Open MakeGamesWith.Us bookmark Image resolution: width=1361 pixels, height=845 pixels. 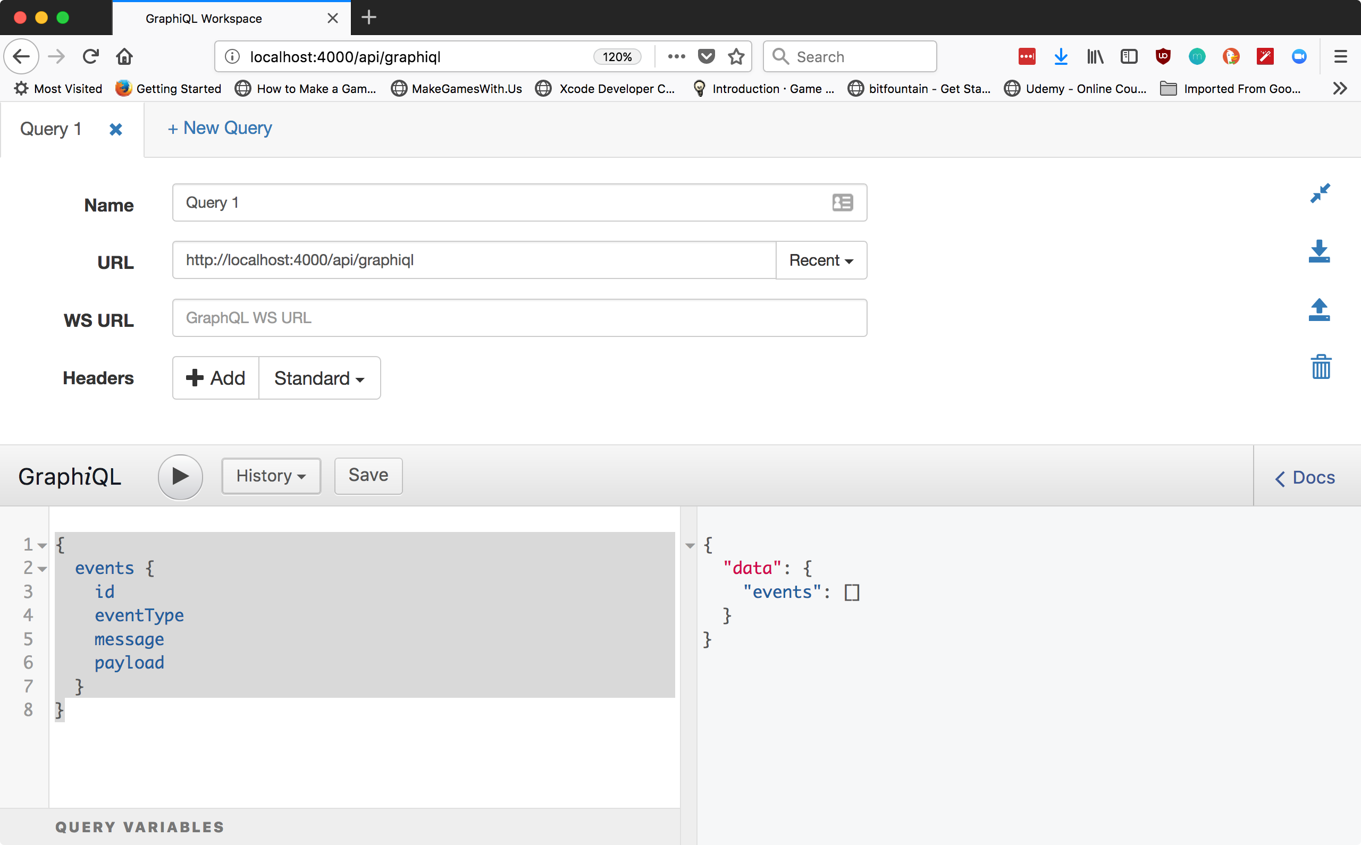(457, 88)
